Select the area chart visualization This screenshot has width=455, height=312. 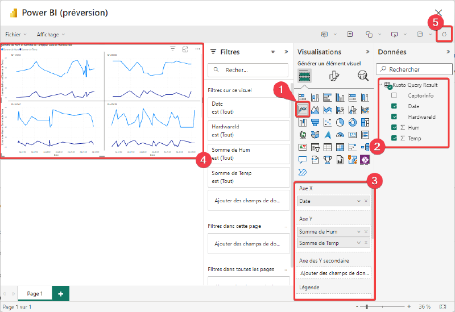[x=315, y=110]
